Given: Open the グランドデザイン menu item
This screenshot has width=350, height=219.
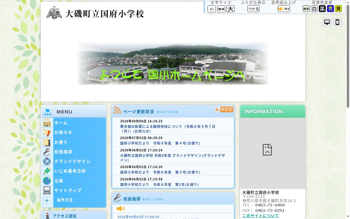Looking at the screenshot, I should pyautogui.click(x=74, y=162).
